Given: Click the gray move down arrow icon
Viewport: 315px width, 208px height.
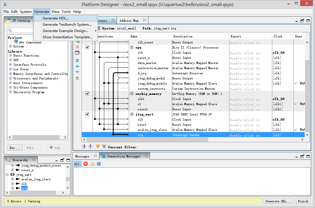Looking at the screenshot, I should (x=77, y=72).
